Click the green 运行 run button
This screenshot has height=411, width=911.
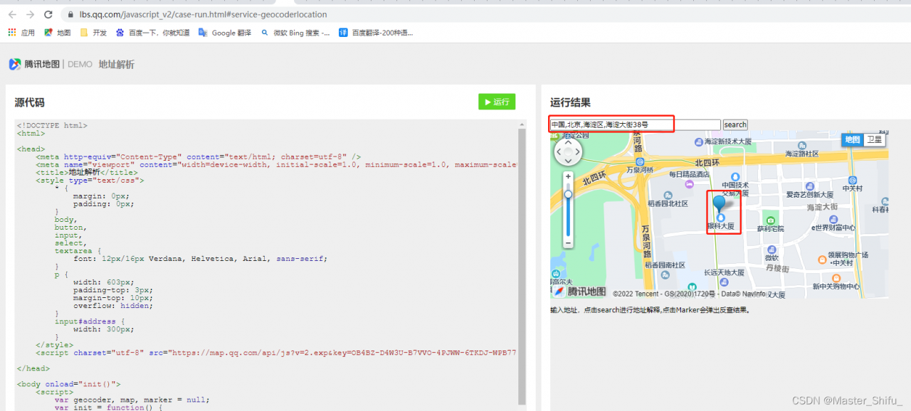pyautogui.click(x=497, y=102)
